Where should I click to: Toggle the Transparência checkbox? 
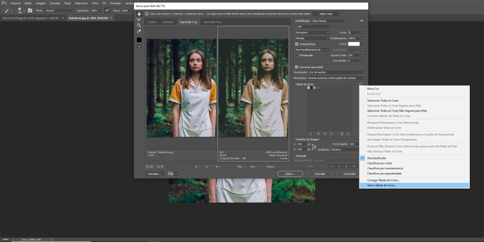pyautogui.click(x=297, y=44)
